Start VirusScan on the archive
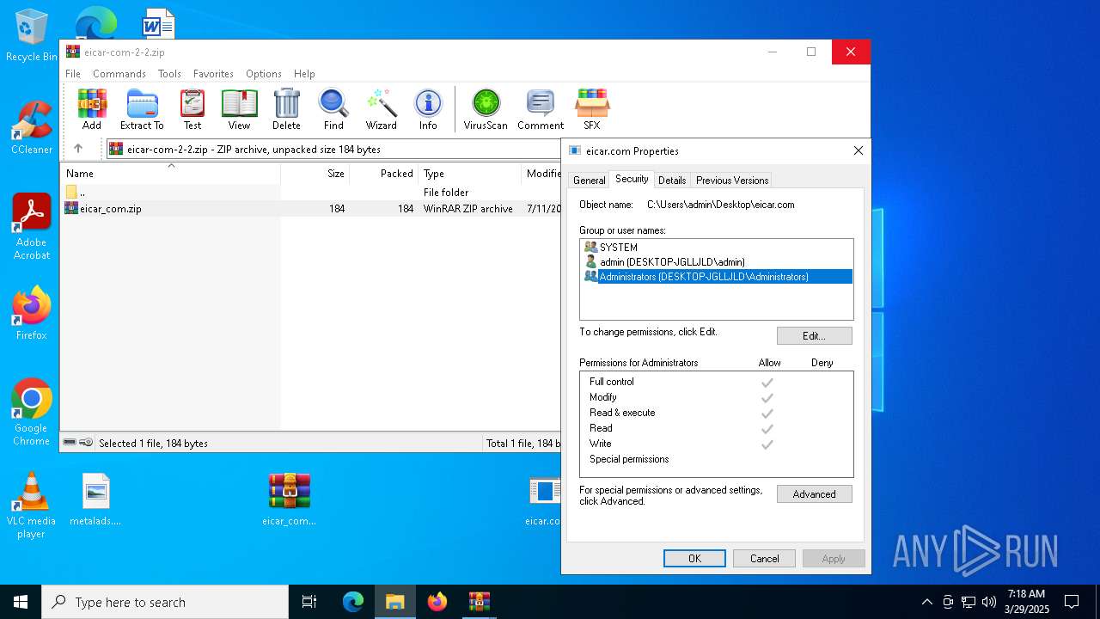 (486, 109)
